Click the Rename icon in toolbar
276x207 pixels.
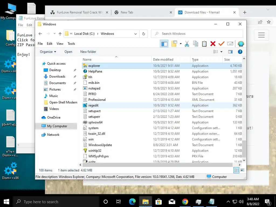(x=230, y=44)
